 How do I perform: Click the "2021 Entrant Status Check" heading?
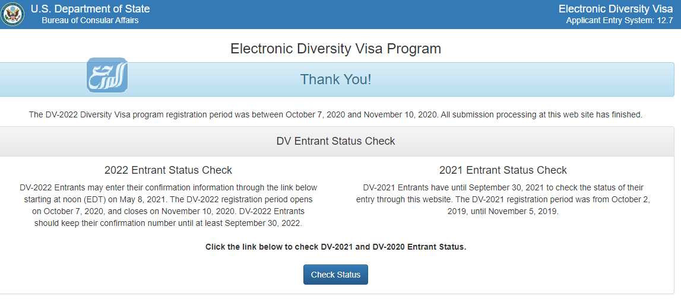click(x=503, y=170)
